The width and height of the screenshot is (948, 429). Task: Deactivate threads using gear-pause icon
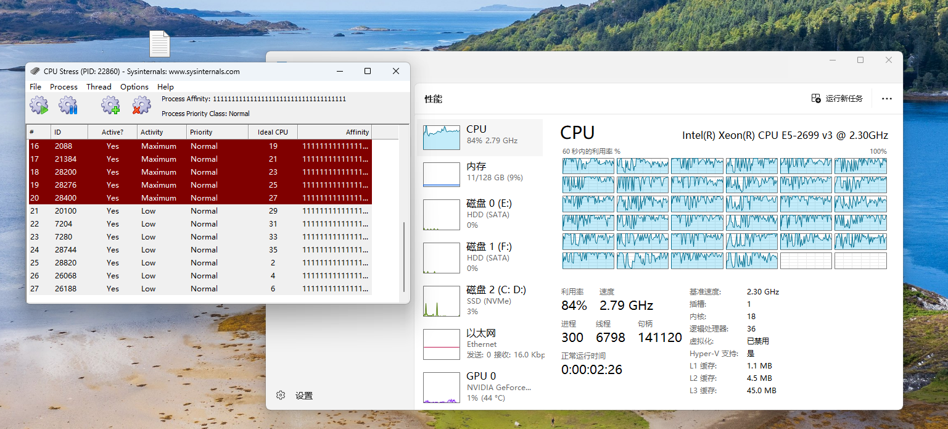click(68, 106)
